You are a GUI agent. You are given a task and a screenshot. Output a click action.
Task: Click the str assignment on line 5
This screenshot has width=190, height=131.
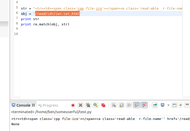pos(101,9)
